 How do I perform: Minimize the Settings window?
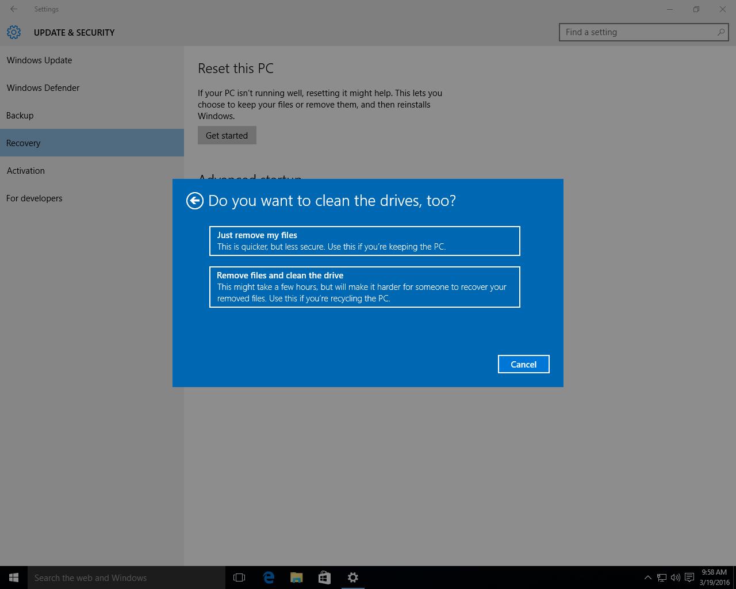[670, 9]
